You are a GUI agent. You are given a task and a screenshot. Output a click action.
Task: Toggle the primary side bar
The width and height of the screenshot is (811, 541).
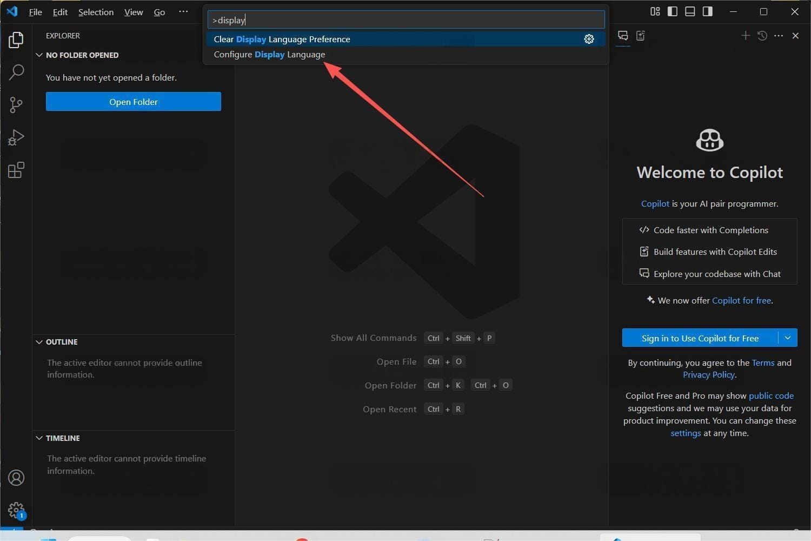(x=673, y=11)
